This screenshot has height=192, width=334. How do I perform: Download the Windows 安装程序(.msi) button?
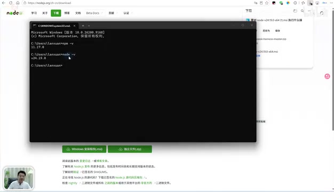[x=84, y=149]
